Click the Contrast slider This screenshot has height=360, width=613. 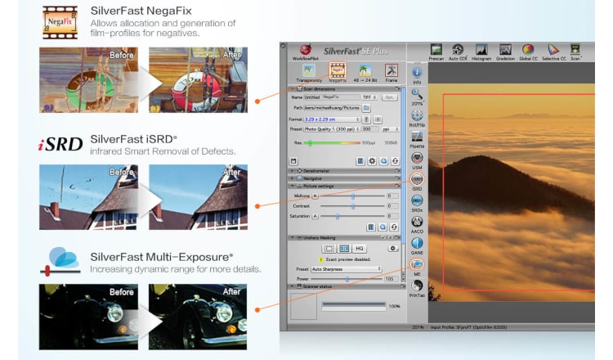click(x=352, y=206)
